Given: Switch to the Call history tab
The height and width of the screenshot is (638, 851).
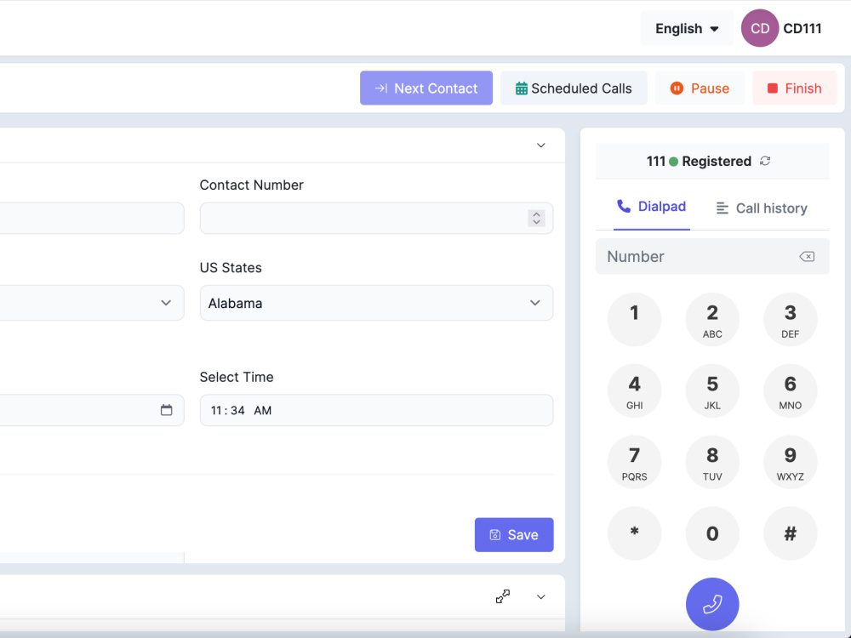Looking at the screenshot, I should [762, 208].
